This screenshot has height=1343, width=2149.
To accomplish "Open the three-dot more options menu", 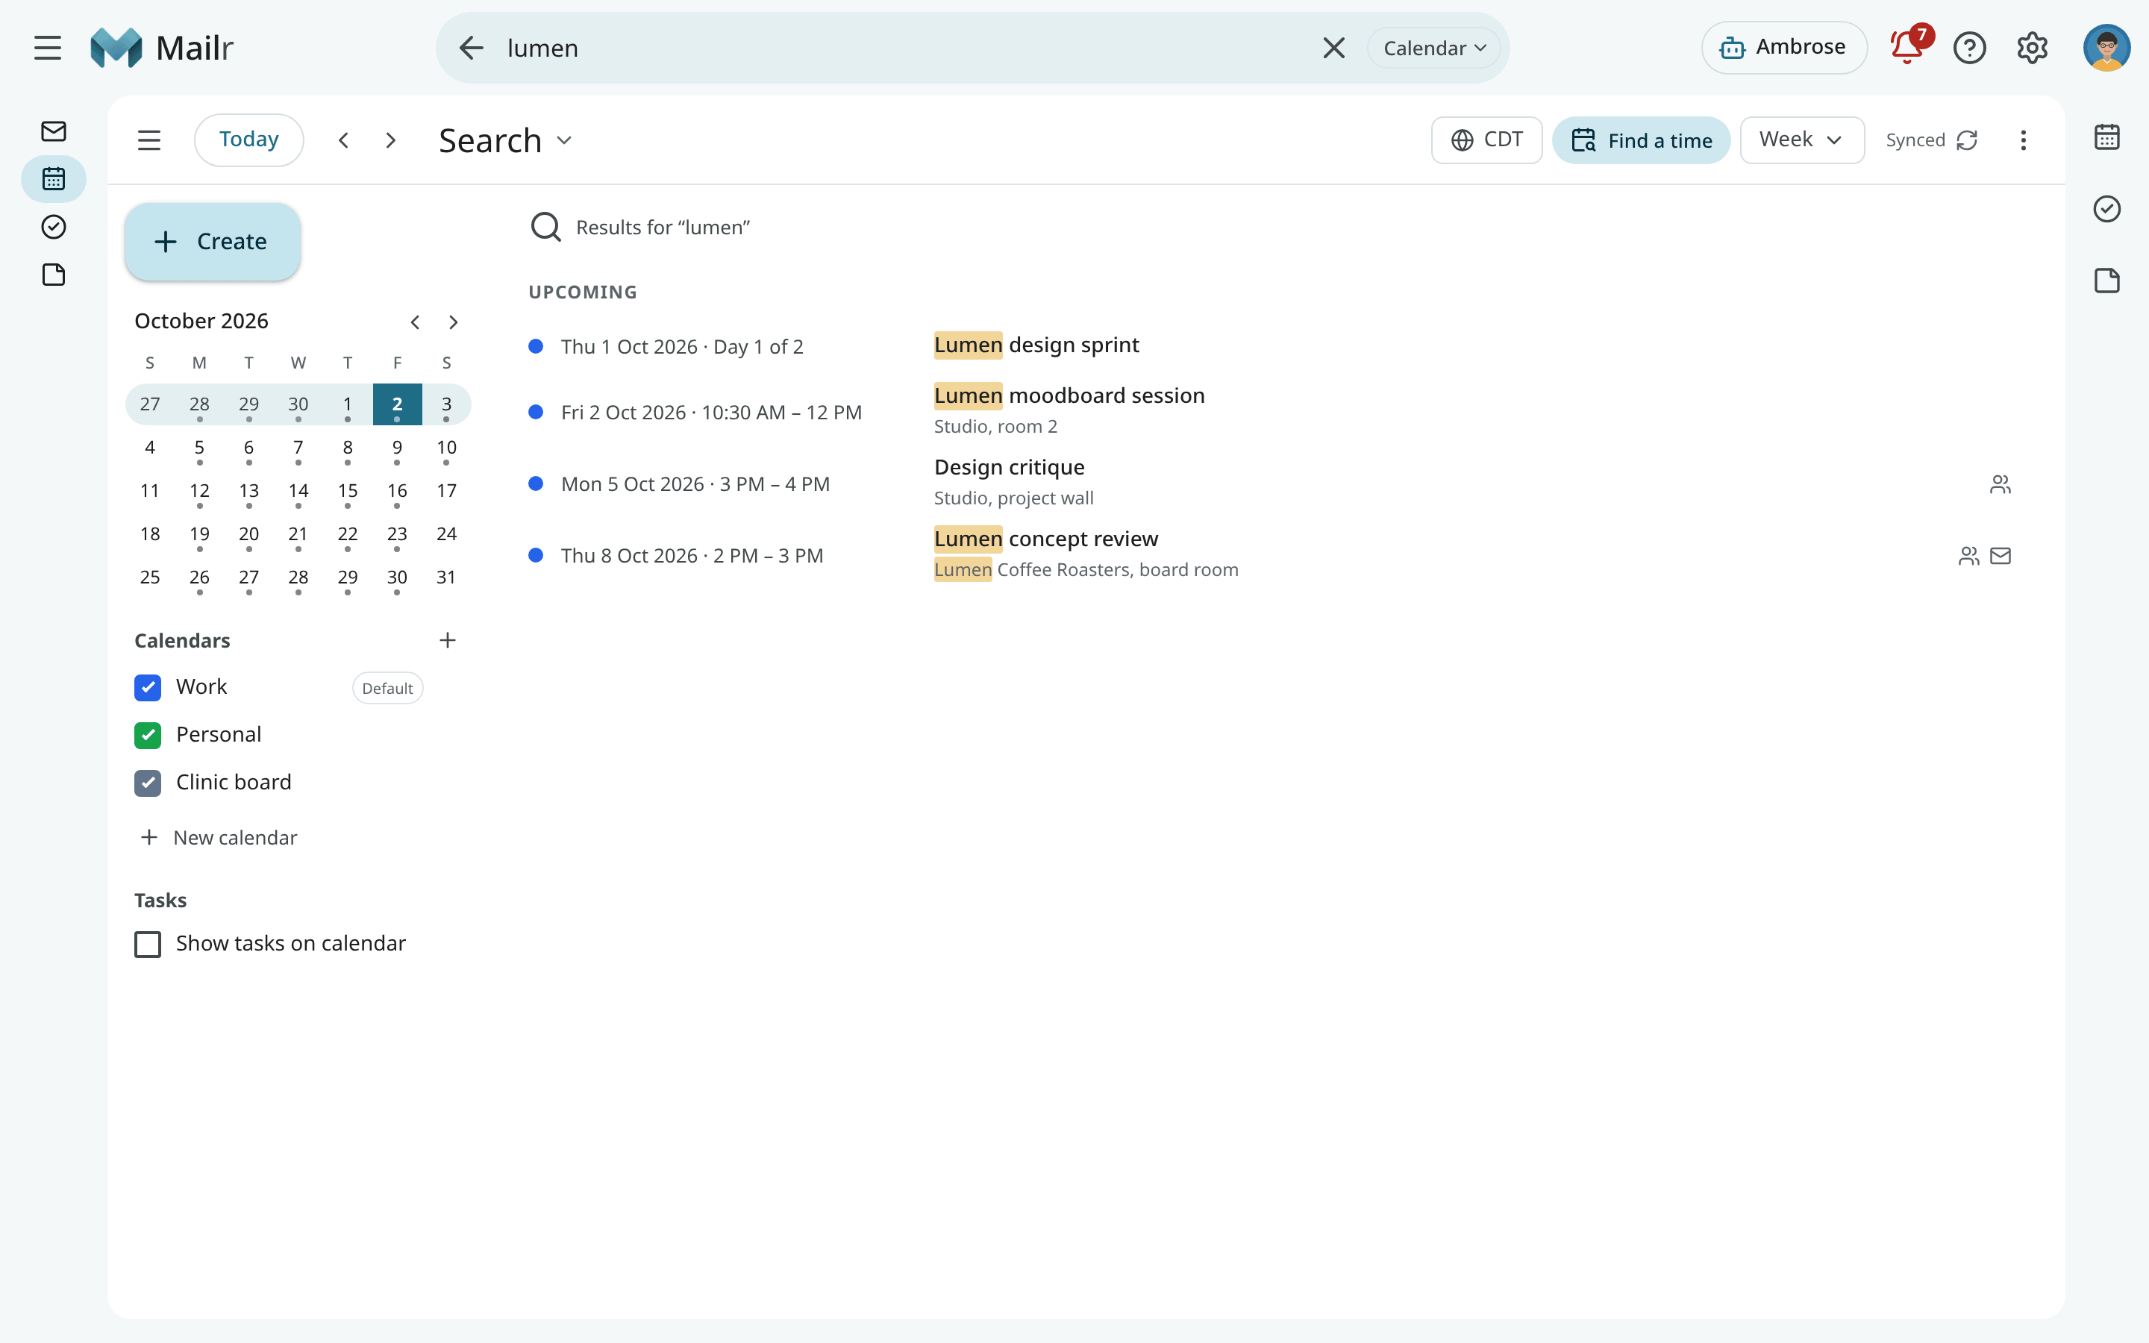I will 2023,140.
